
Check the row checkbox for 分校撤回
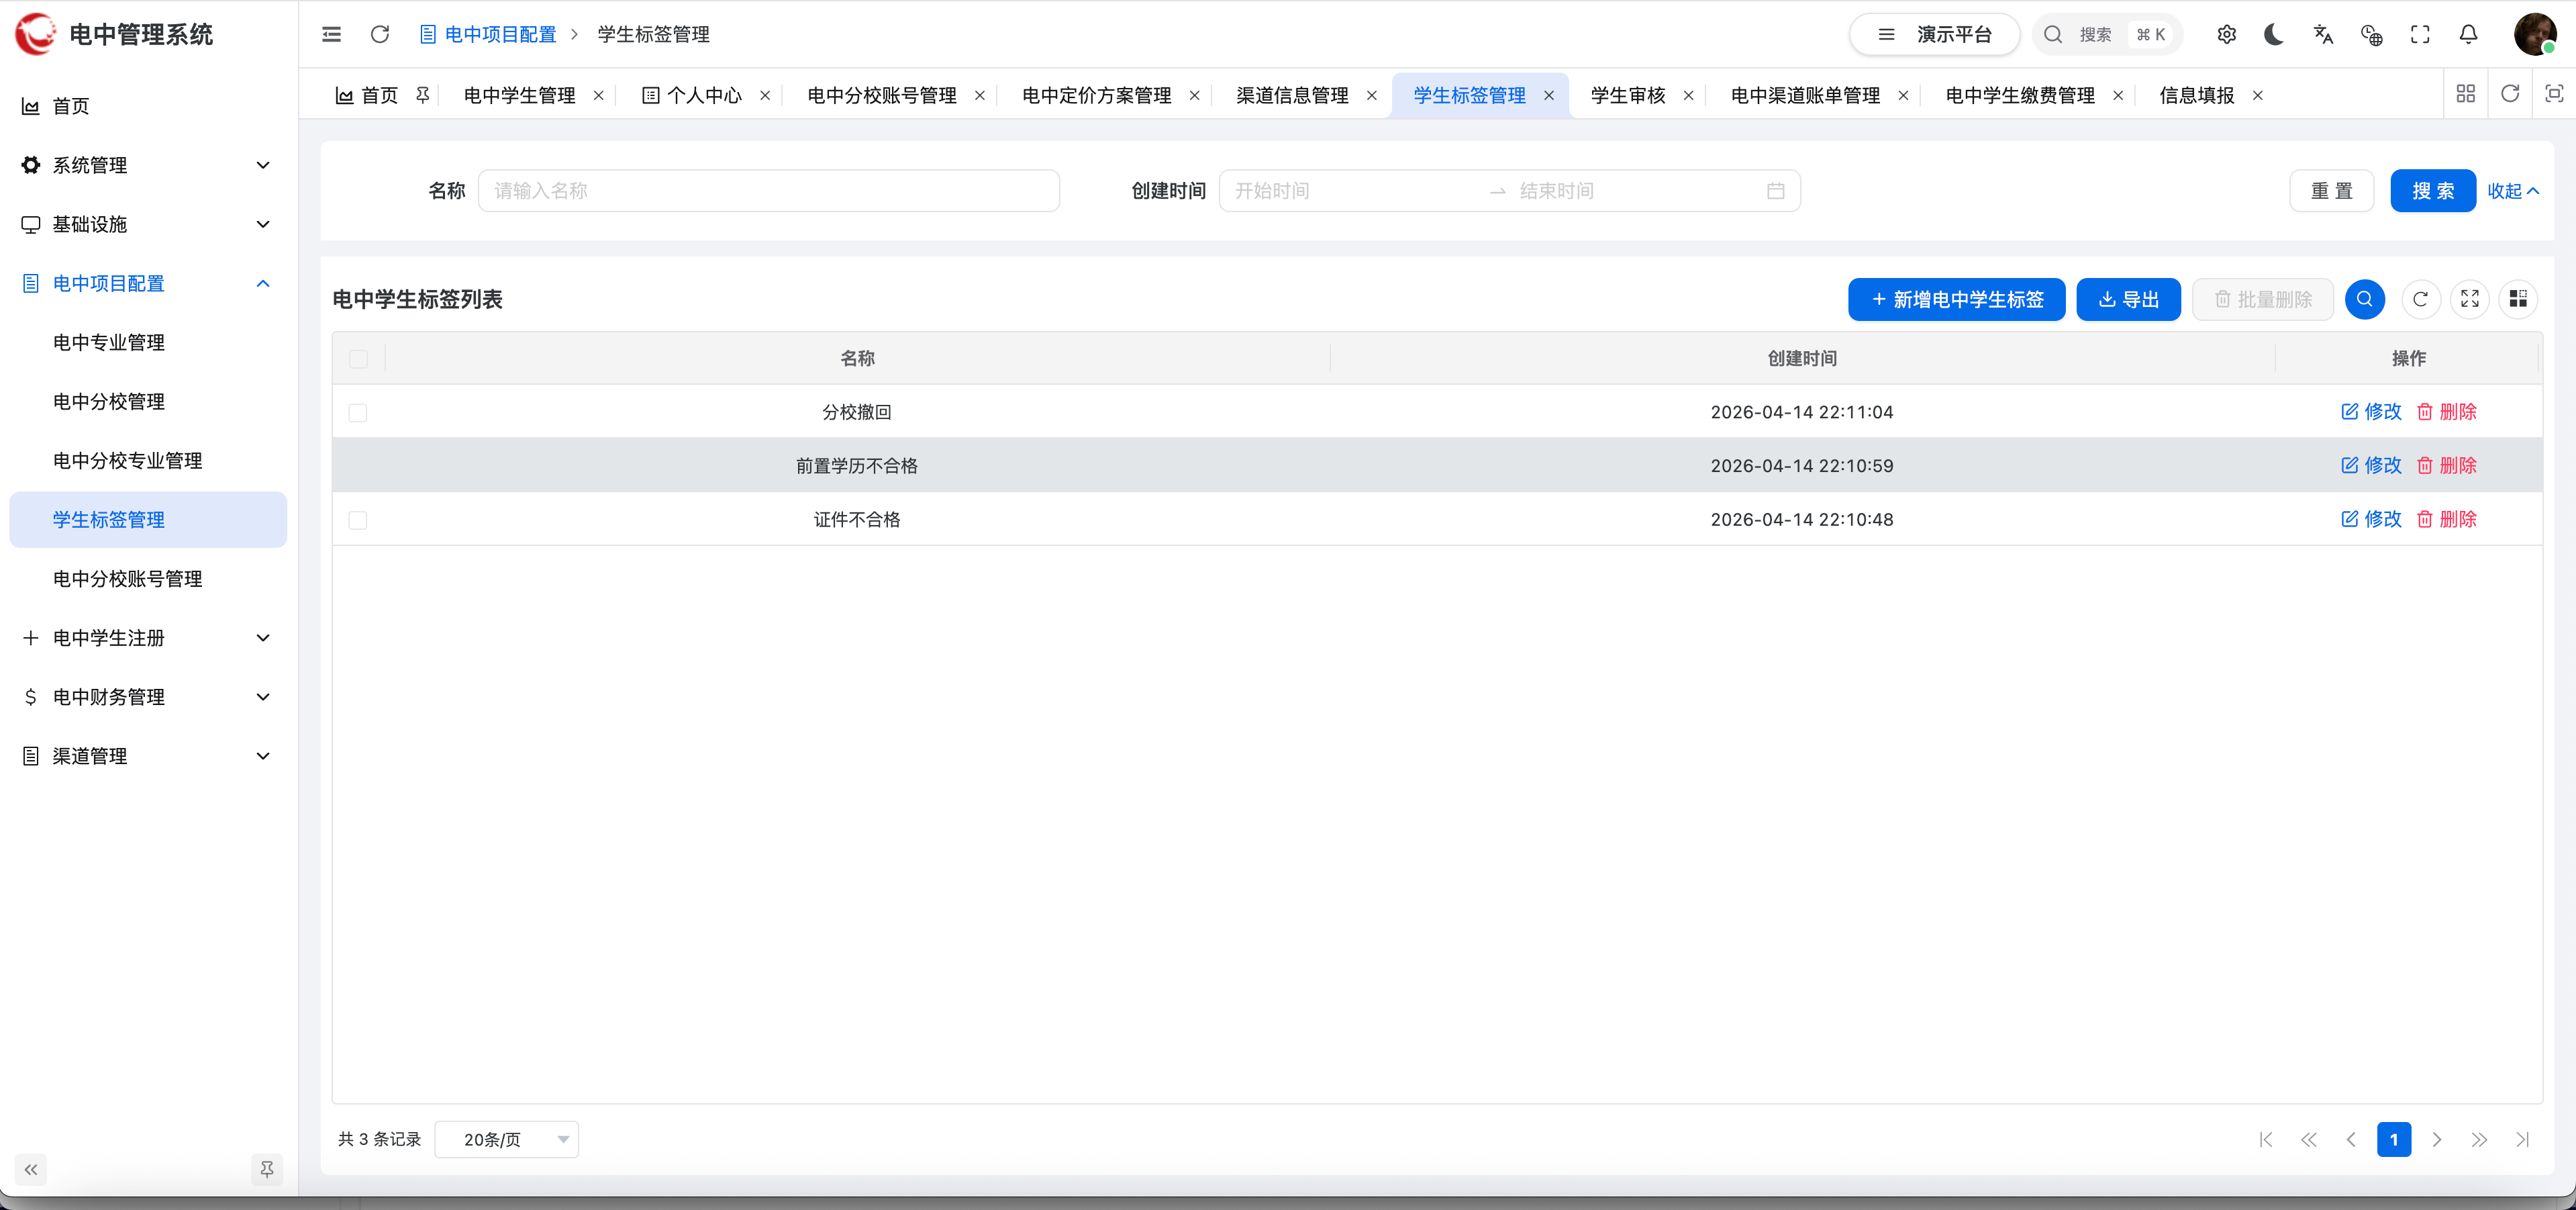(359, 412)
